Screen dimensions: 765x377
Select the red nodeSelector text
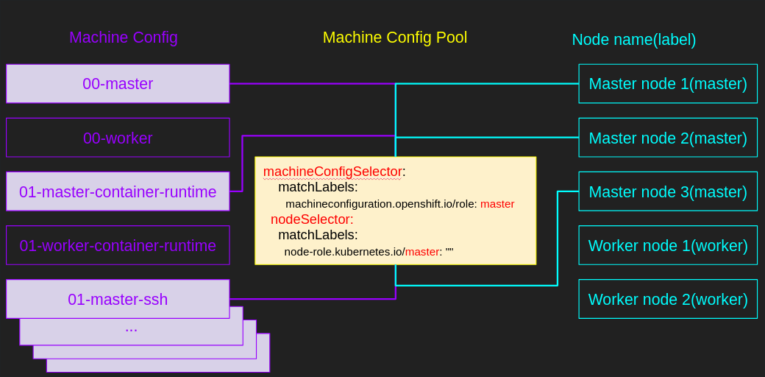(312, 219)
